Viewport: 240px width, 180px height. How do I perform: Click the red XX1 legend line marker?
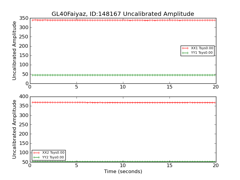tap(185, 48)
